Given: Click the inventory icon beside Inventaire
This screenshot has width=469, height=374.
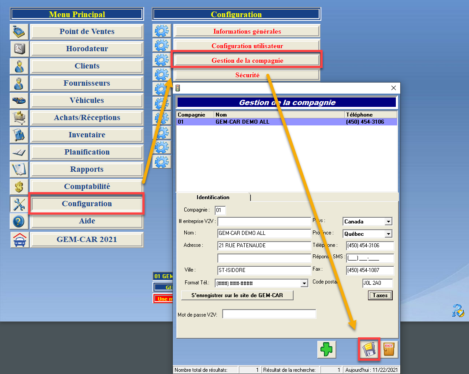Looking at the screenshot, I should [19, 135].
